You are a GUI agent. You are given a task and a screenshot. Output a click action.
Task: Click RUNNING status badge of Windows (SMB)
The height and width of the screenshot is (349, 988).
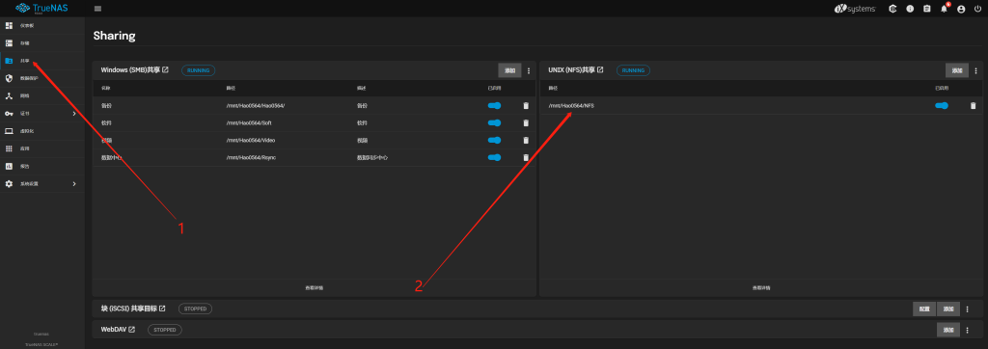199,70
